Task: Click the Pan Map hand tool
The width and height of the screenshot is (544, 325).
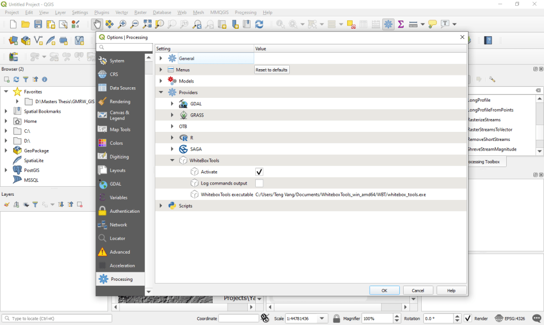Action: 97,24
